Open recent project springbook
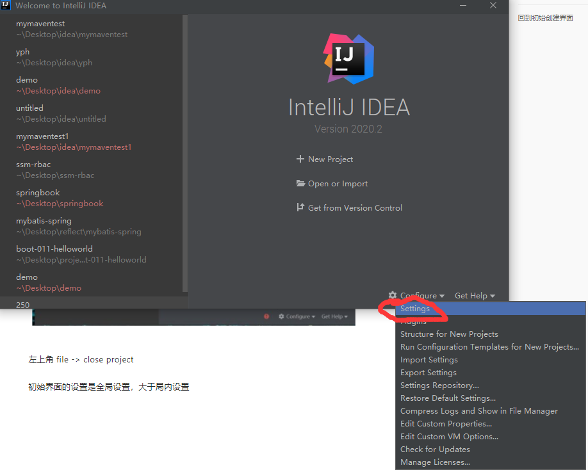 coord(91,198)
